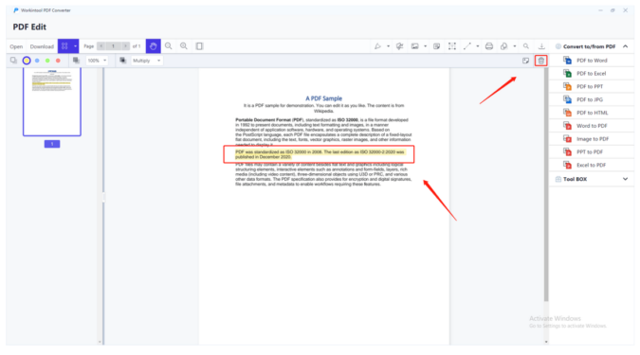Click the page fit view icon

[199, 46]
